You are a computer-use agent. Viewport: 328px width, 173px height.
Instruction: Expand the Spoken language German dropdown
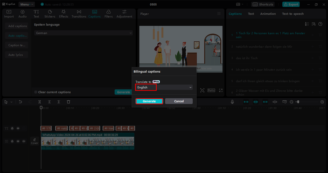[83, 33]
